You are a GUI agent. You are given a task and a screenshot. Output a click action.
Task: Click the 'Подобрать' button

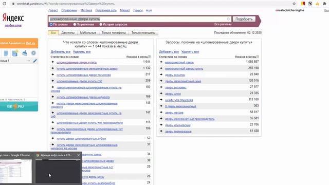click(x=244, y=19)
